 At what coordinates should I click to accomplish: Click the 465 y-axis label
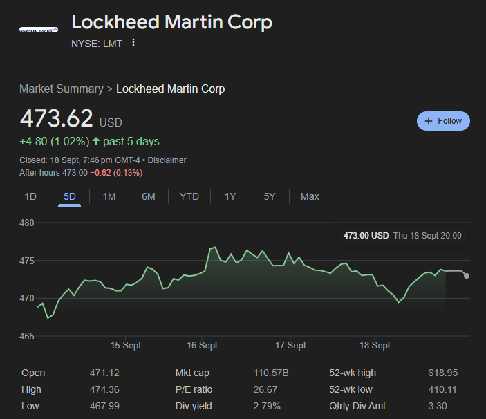(27, 336)
